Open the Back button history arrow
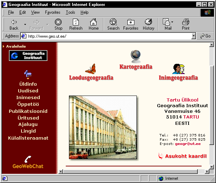Viewport: 216px width, 183px height. tap(25, 24)
